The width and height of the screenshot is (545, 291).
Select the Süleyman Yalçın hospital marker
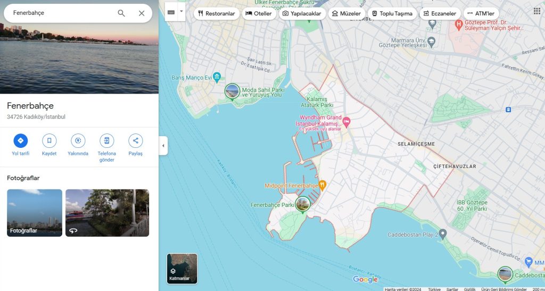pyautogui.click(x=459, y=24)
